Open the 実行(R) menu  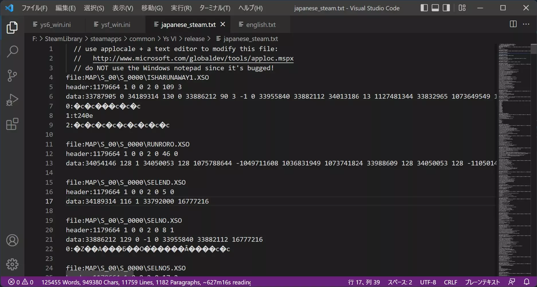tap(181, 8)
